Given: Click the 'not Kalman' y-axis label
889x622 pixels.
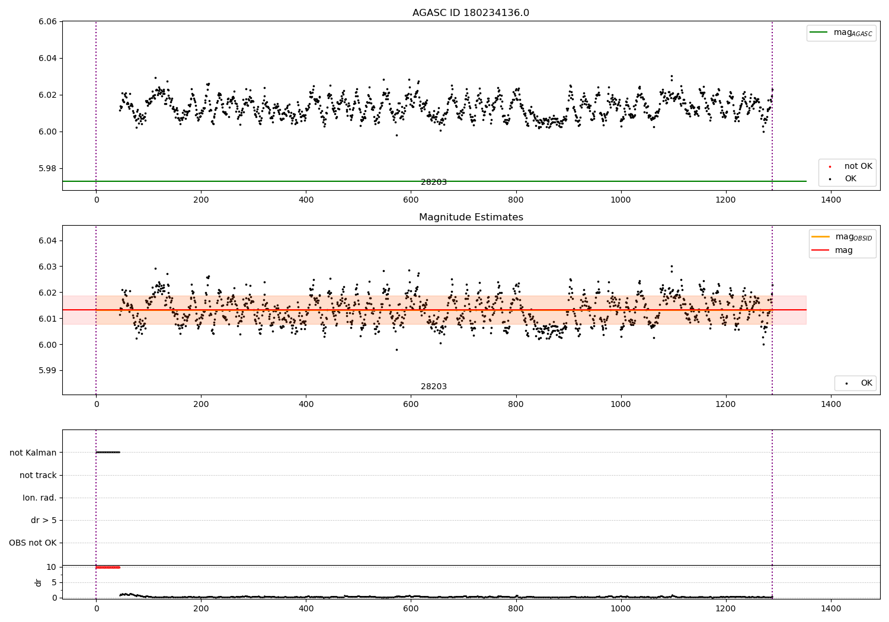Looking at the screenshot, I should [x=33, y=453].
